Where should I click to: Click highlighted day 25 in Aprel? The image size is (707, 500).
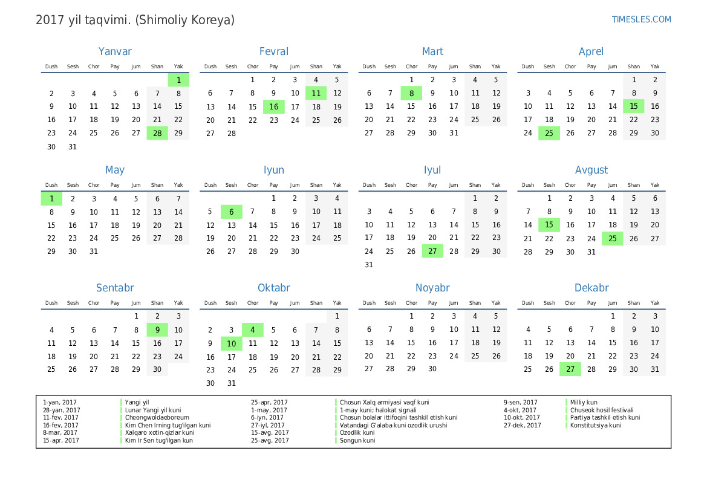tap(549, 133)
